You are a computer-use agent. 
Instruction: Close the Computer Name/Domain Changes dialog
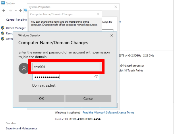click(98, 14)
